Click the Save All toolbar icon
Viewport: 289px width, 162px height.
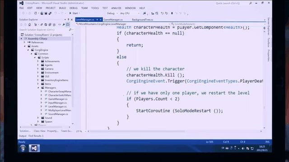[50, 13]
